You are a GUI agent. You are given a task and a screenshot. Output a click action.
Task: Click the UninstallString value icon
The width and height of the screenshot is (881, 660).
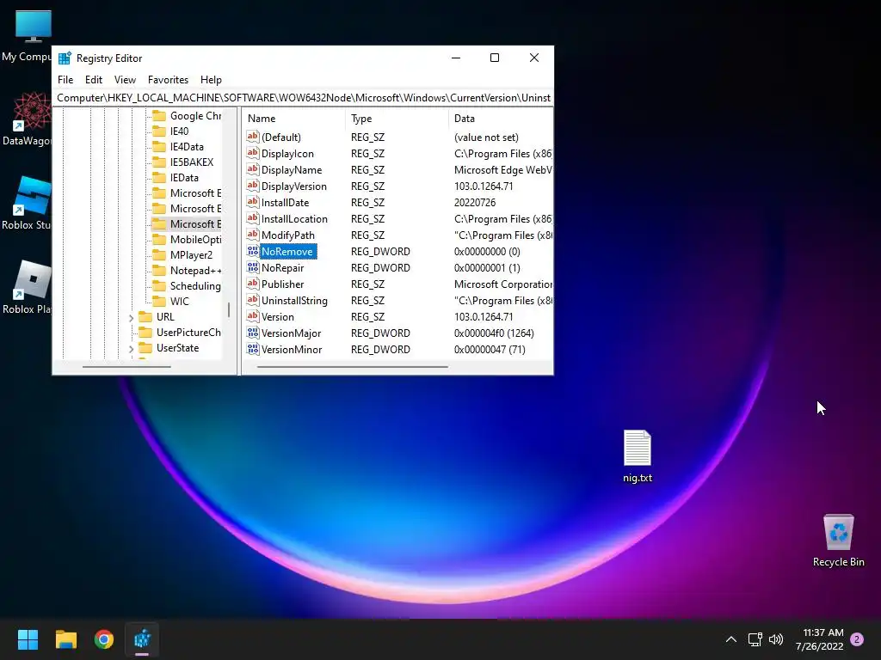click(x=253, y=300)
